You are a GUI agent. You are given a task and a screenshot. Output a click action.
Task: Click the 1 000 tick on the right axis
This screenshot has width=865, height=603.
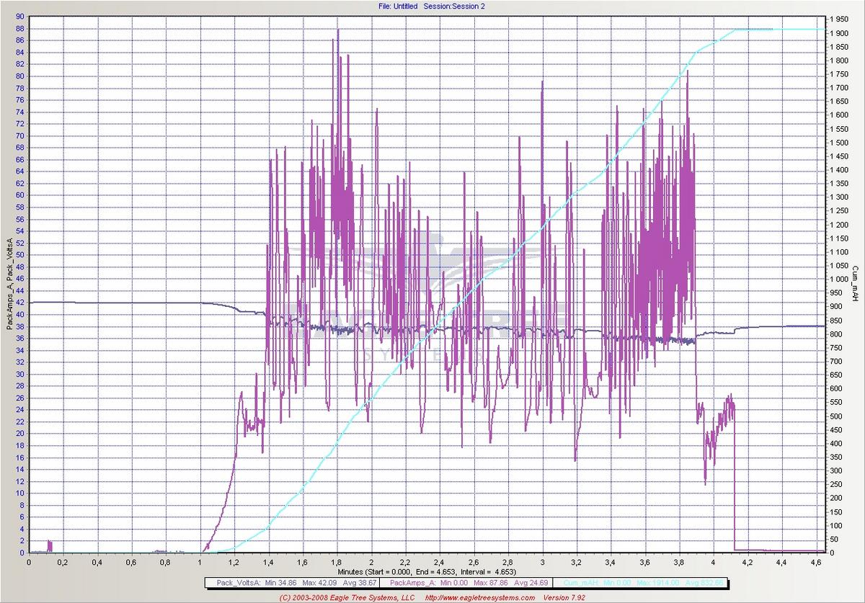click(x=840, y=279)
